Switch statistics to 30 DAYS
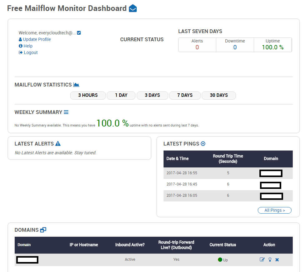 219,96
